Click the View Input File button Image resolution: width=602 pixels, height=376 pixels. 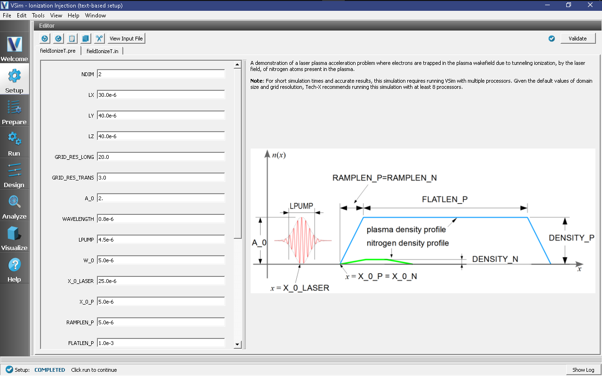click(x=126, y=39)
